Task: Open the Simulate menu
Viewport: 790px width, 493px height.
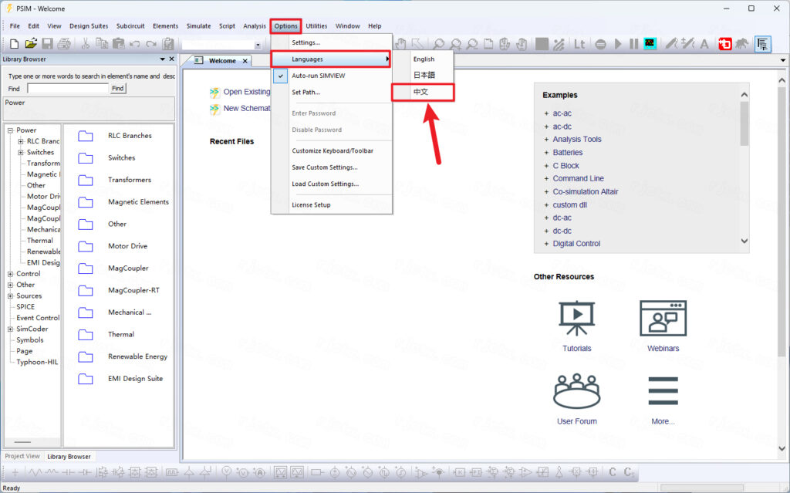Action: point(198,26)
